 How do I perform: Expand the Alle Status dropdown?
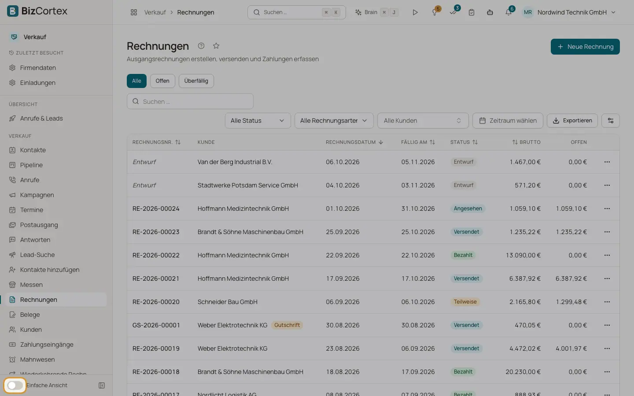point(258,121)
